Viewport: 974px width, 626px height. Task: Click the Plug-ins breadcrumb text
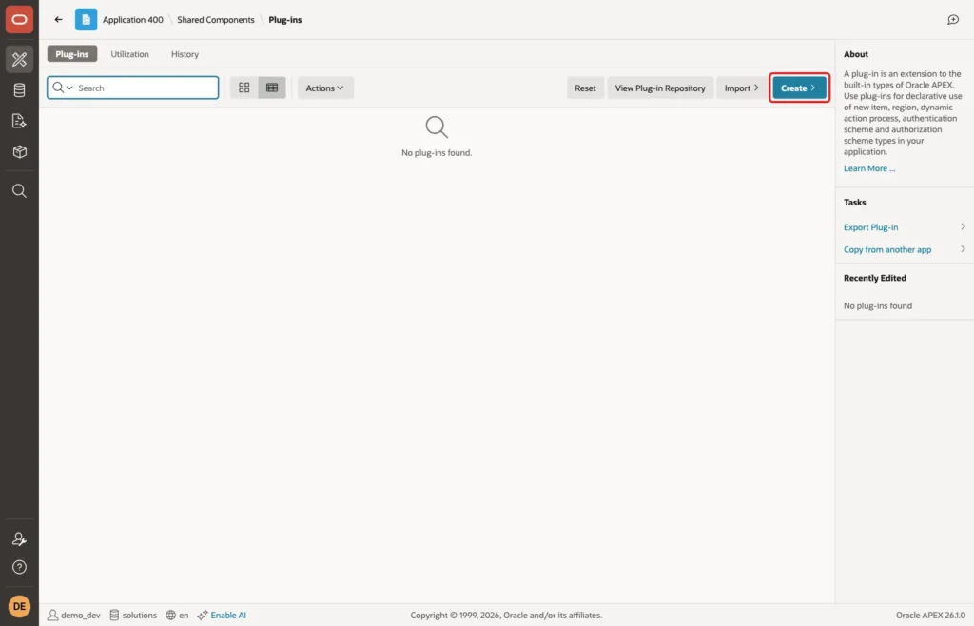285,19
